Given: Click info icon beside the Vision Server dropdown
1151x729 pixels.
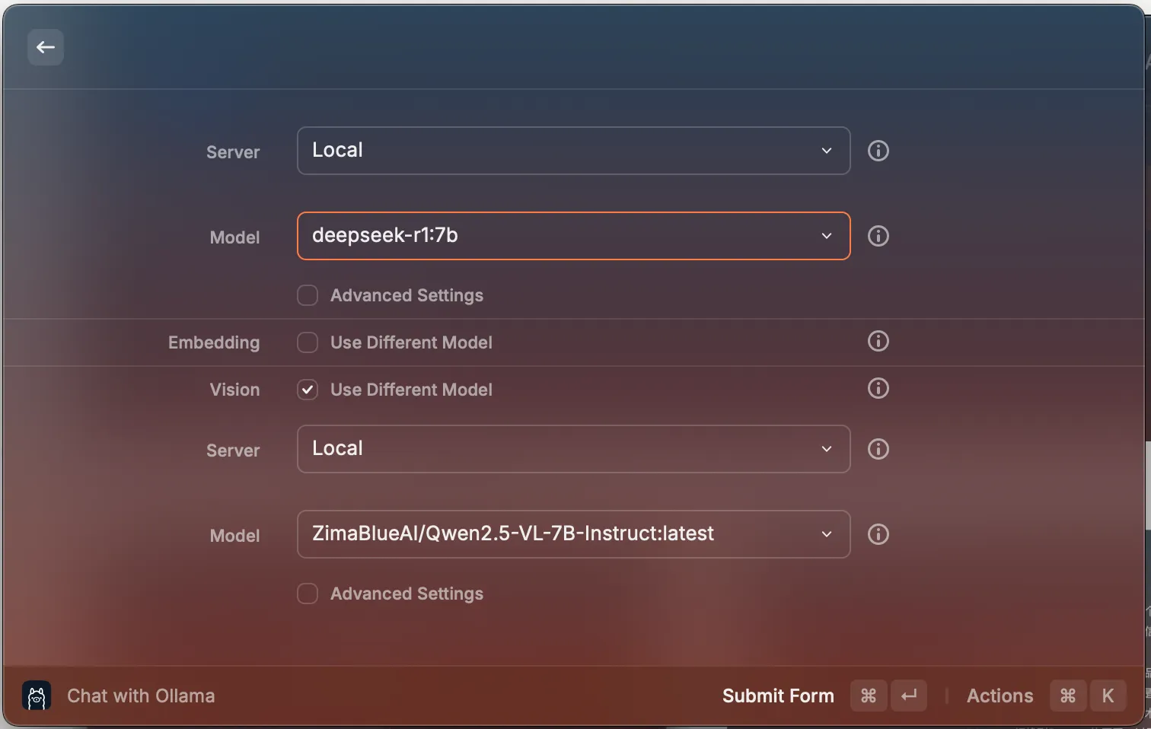Looking at the screenshot, I should pyautogui.click(x=878, y=449).
